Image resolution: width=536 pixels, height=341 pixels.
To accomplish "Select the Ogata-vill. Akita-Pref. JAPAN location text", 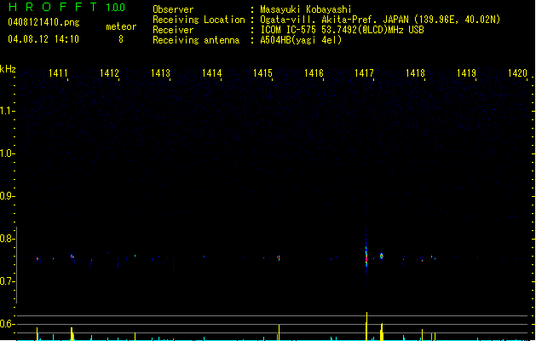I will pos(380,20).
